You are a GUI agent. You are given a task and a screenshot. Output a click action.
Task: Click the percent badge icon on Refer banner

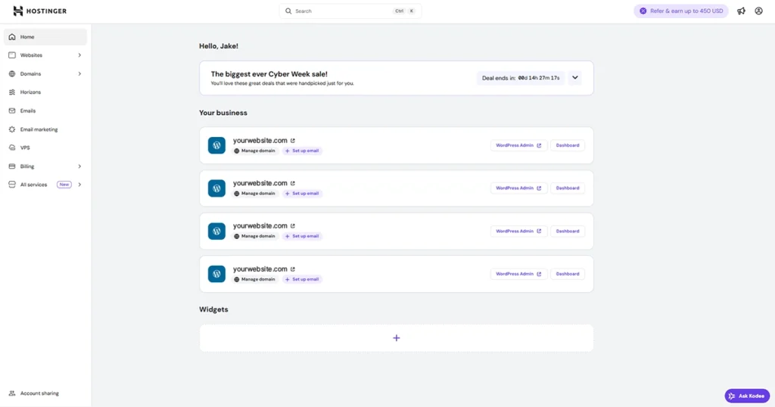point(643,11)
